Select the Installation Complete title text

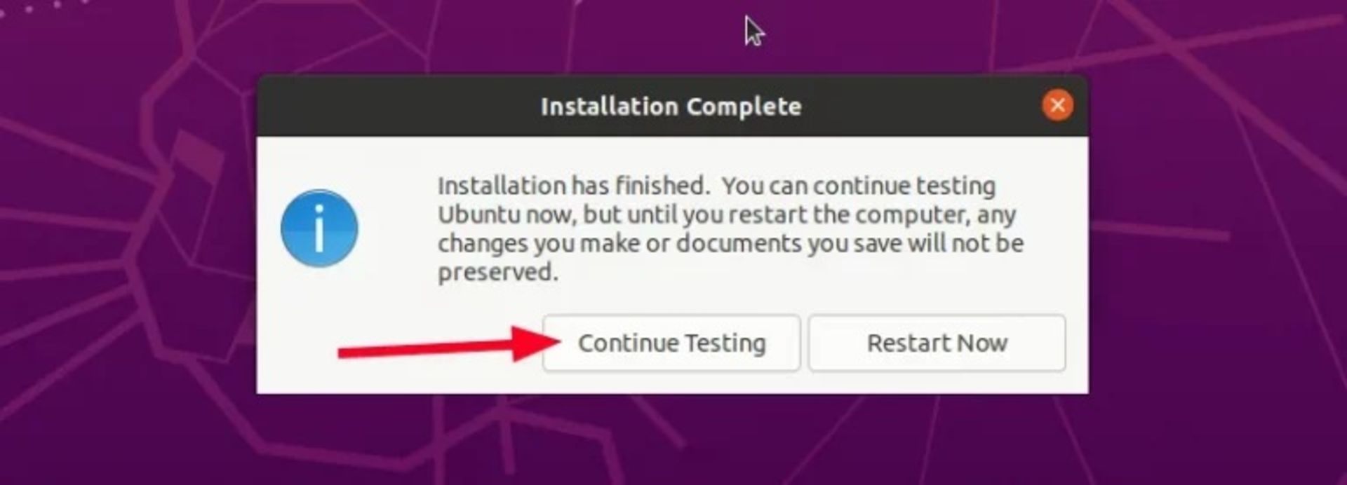[x=671, y=107]
